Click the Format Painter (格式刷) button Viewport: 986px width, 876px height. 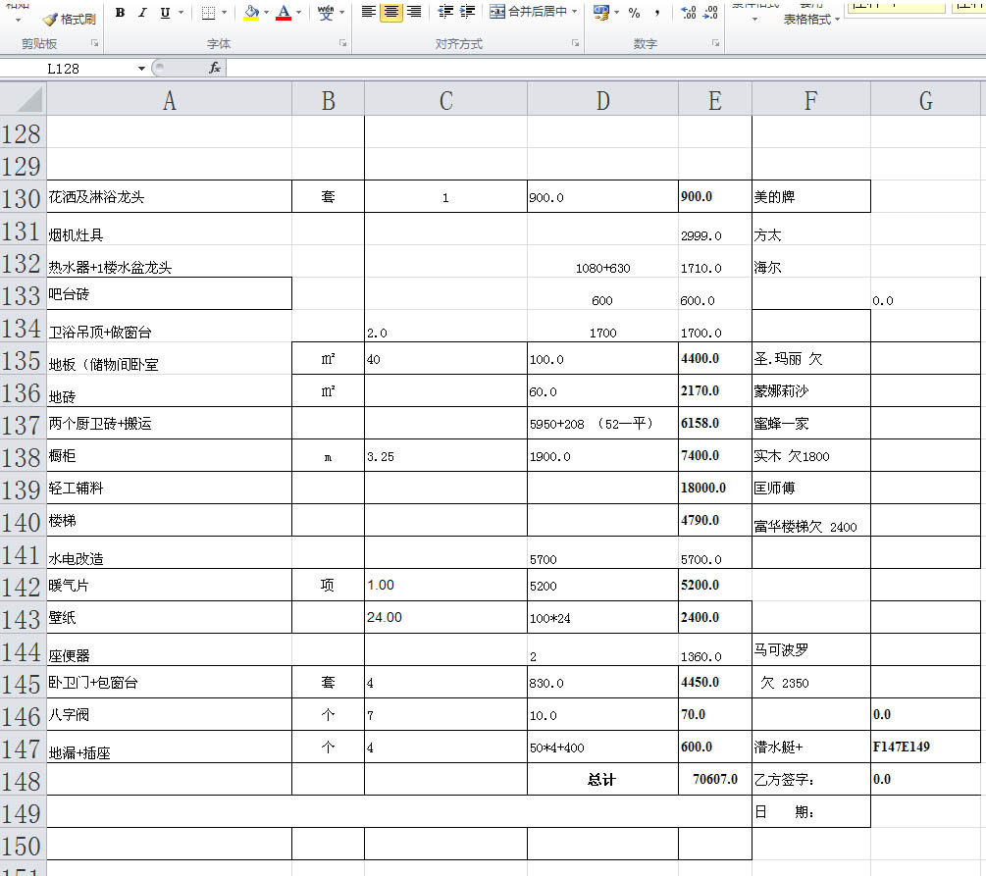[x=69, y=18]
